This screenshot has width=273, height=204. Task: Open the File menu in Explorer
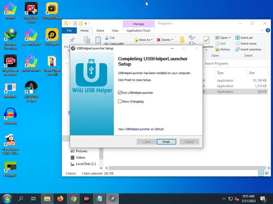[69, 31]
